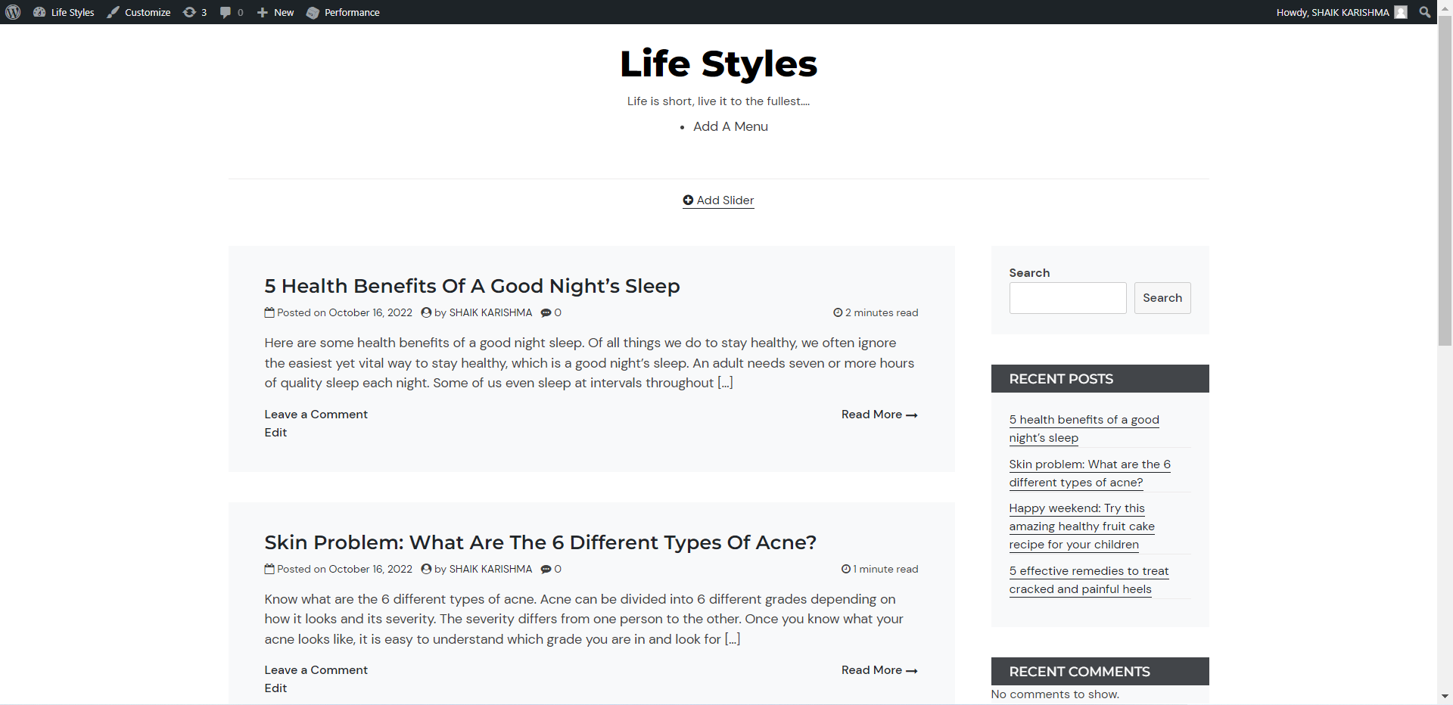
Task: Click Leave a Comment under sleep post
Action: [316, 415]
